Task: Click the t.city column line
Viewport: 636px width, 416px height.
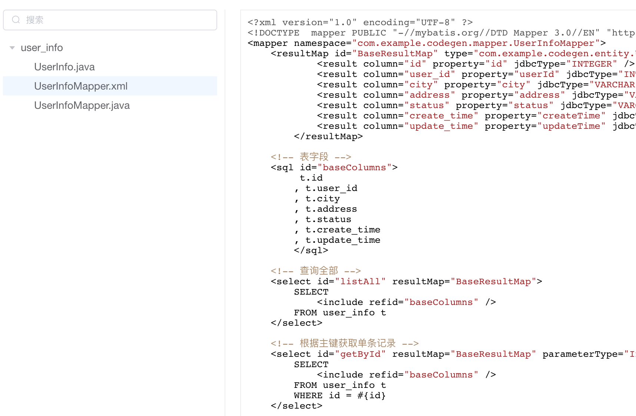Action: pos(317,199)
